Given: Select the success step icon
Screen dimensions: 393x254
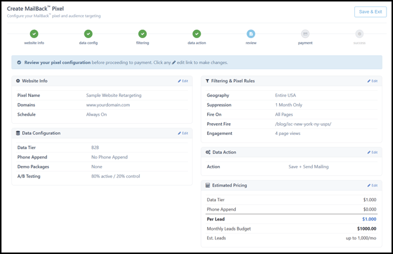Looking at the screenshot, I should pos(360,33).
